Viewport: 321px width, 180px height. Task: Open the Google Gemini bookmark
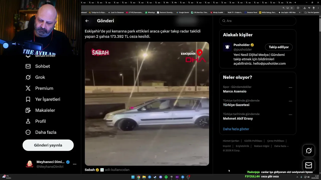183,12
